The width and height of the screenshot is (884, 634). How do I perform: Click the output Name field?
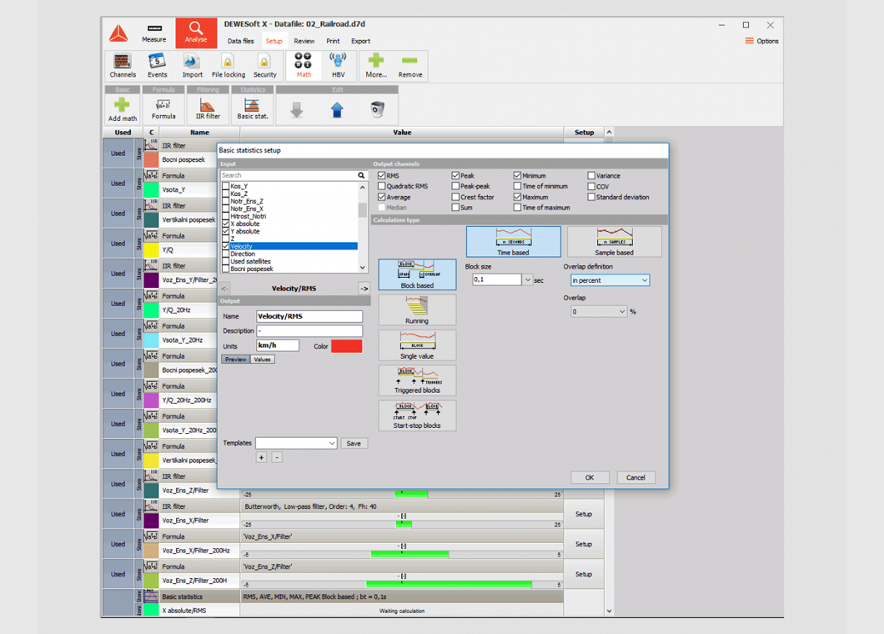tap(309, 316)
